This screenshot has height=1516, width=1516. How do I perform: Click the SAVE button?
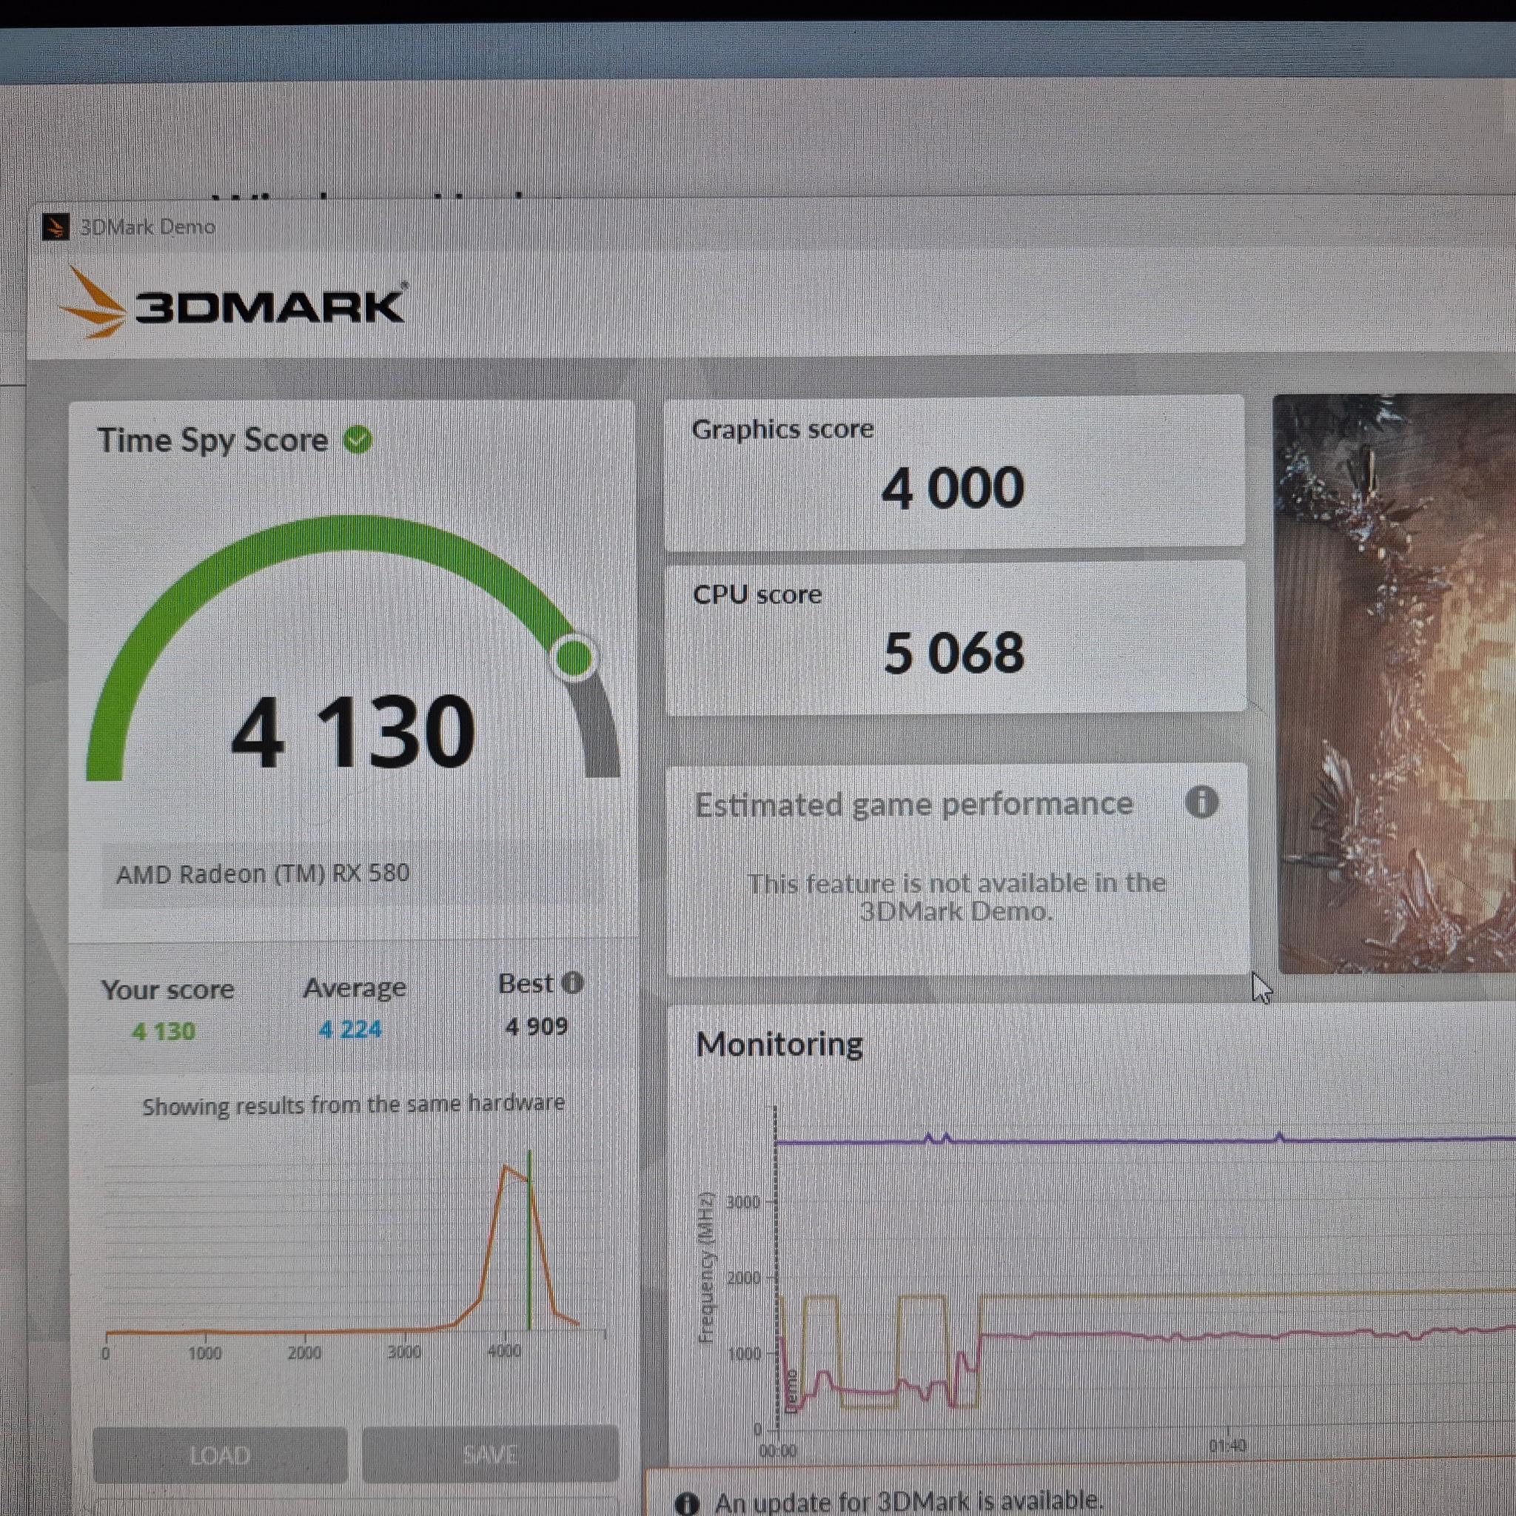click(489, 1453)
